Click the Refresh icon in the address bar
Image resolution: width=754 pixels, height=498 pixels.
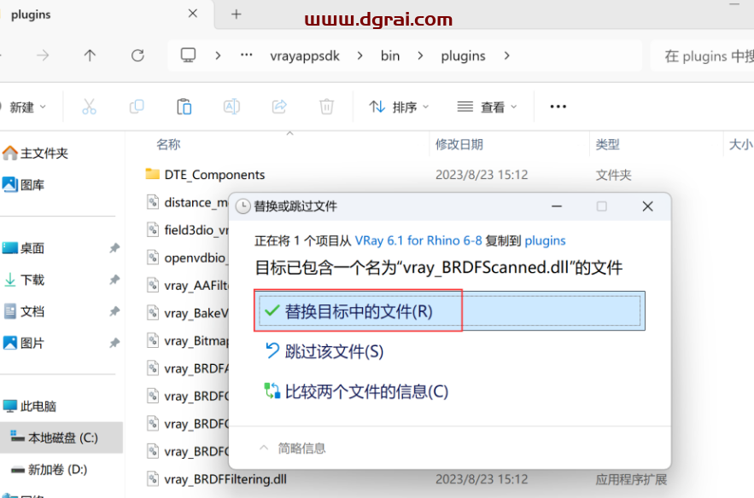pos(138,55)
